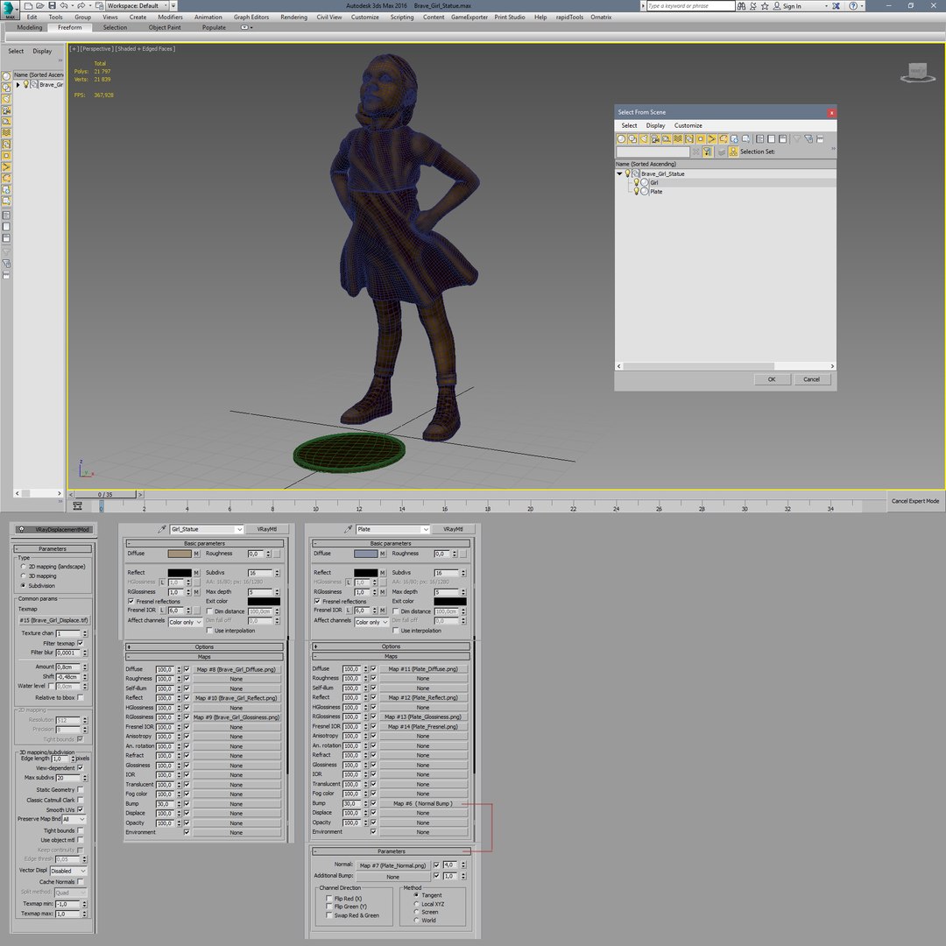Toggle Display Cameras filter in Select From Scene
Image resolution: width=946 pixels, height=946 pixels.
click(655, 138)
